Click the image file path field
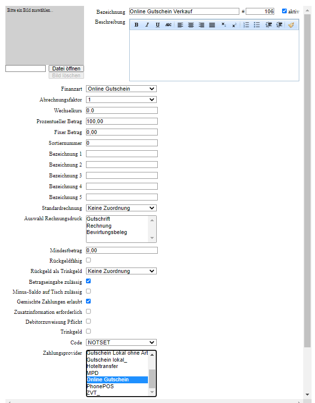Image resolution: width=315 pixels, height=403 pixels. point(26,68)
